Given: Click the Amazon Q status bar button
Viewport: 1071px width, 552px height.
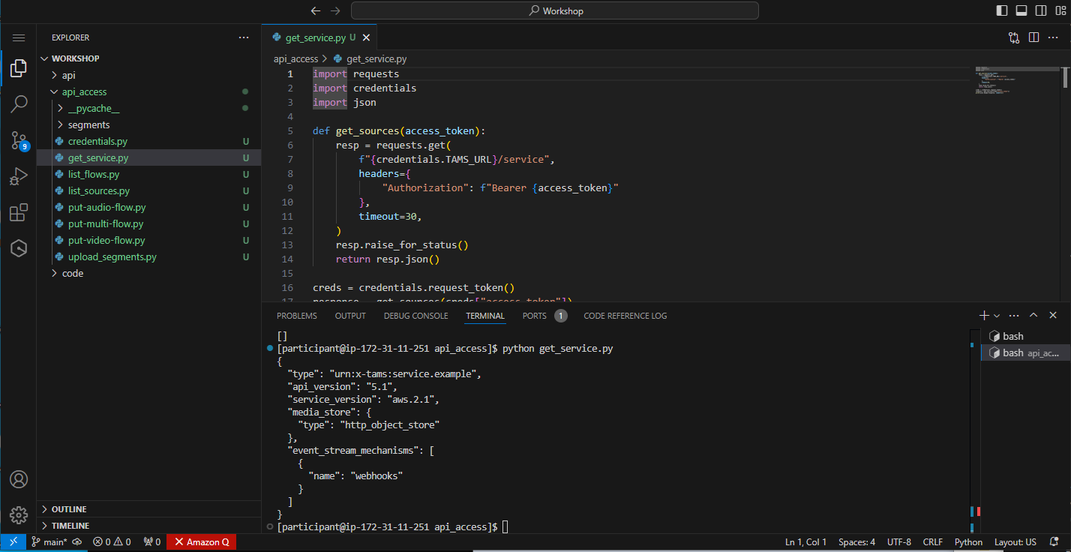Looking at the screenshot, I should [201, 542].
